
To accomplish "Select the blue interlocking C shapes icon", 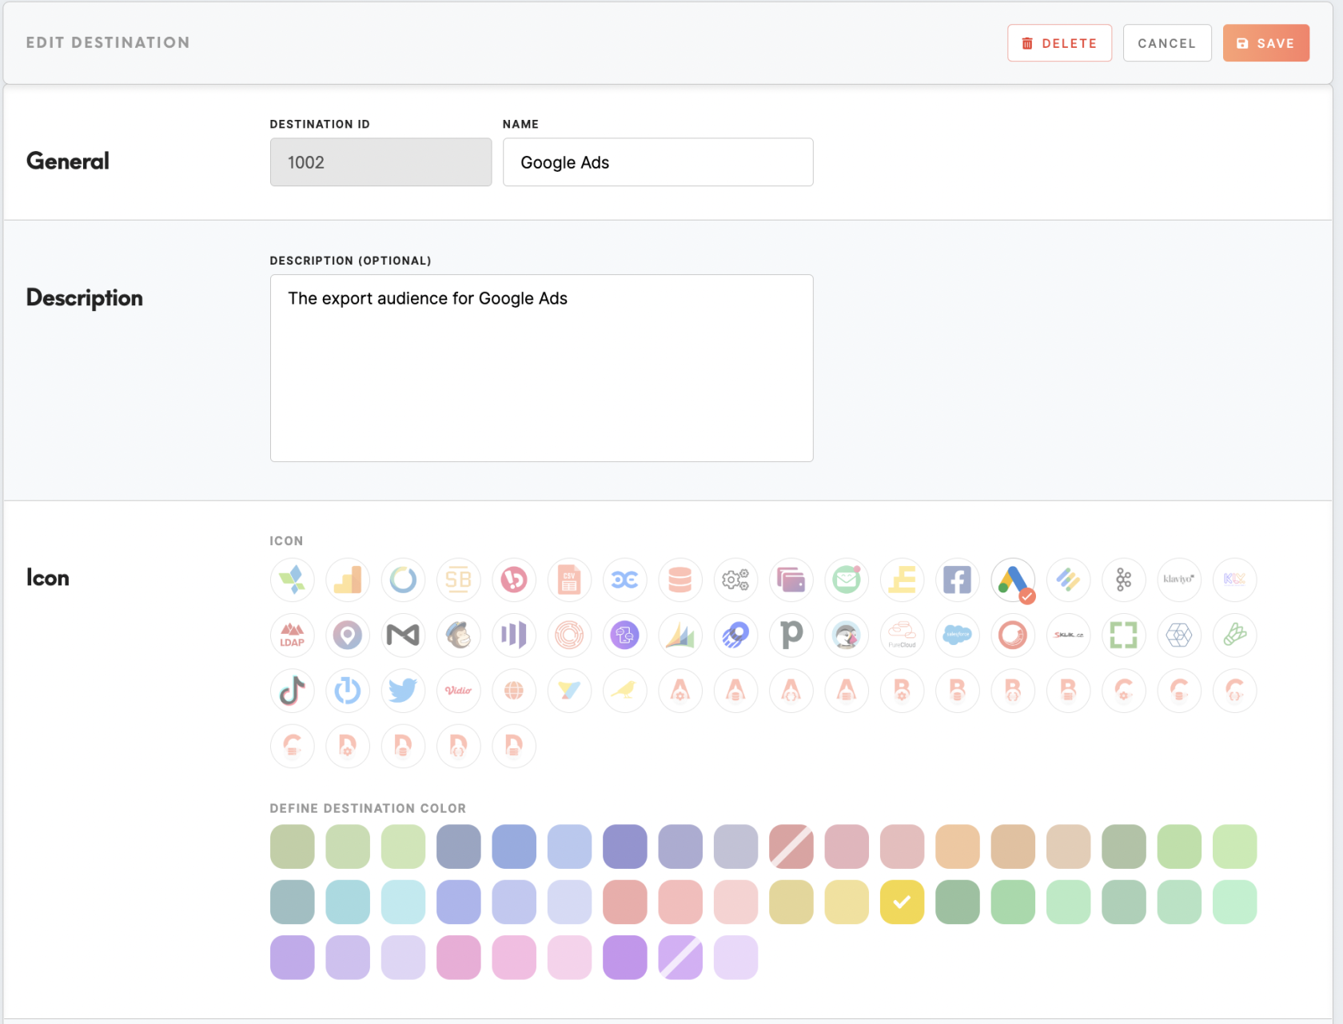I will pos(625,580).
